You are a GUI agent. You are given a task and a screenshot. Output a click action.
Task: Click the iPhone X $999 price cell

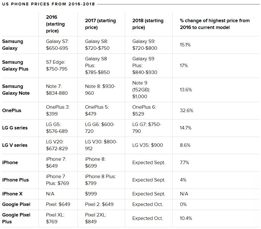[91, 194]
